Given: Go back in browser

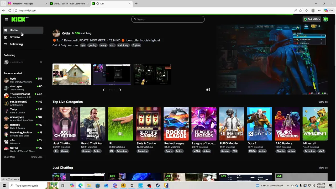Looking at the screenshot, I should pyautogui.click(x=3, y=10).
